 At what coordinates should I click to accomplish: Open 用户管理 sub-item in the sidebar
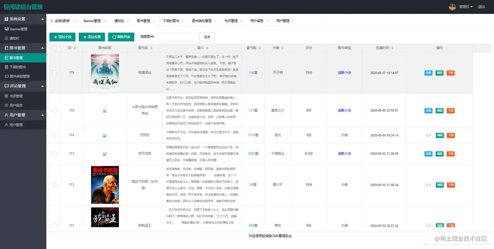click(23, 125)
